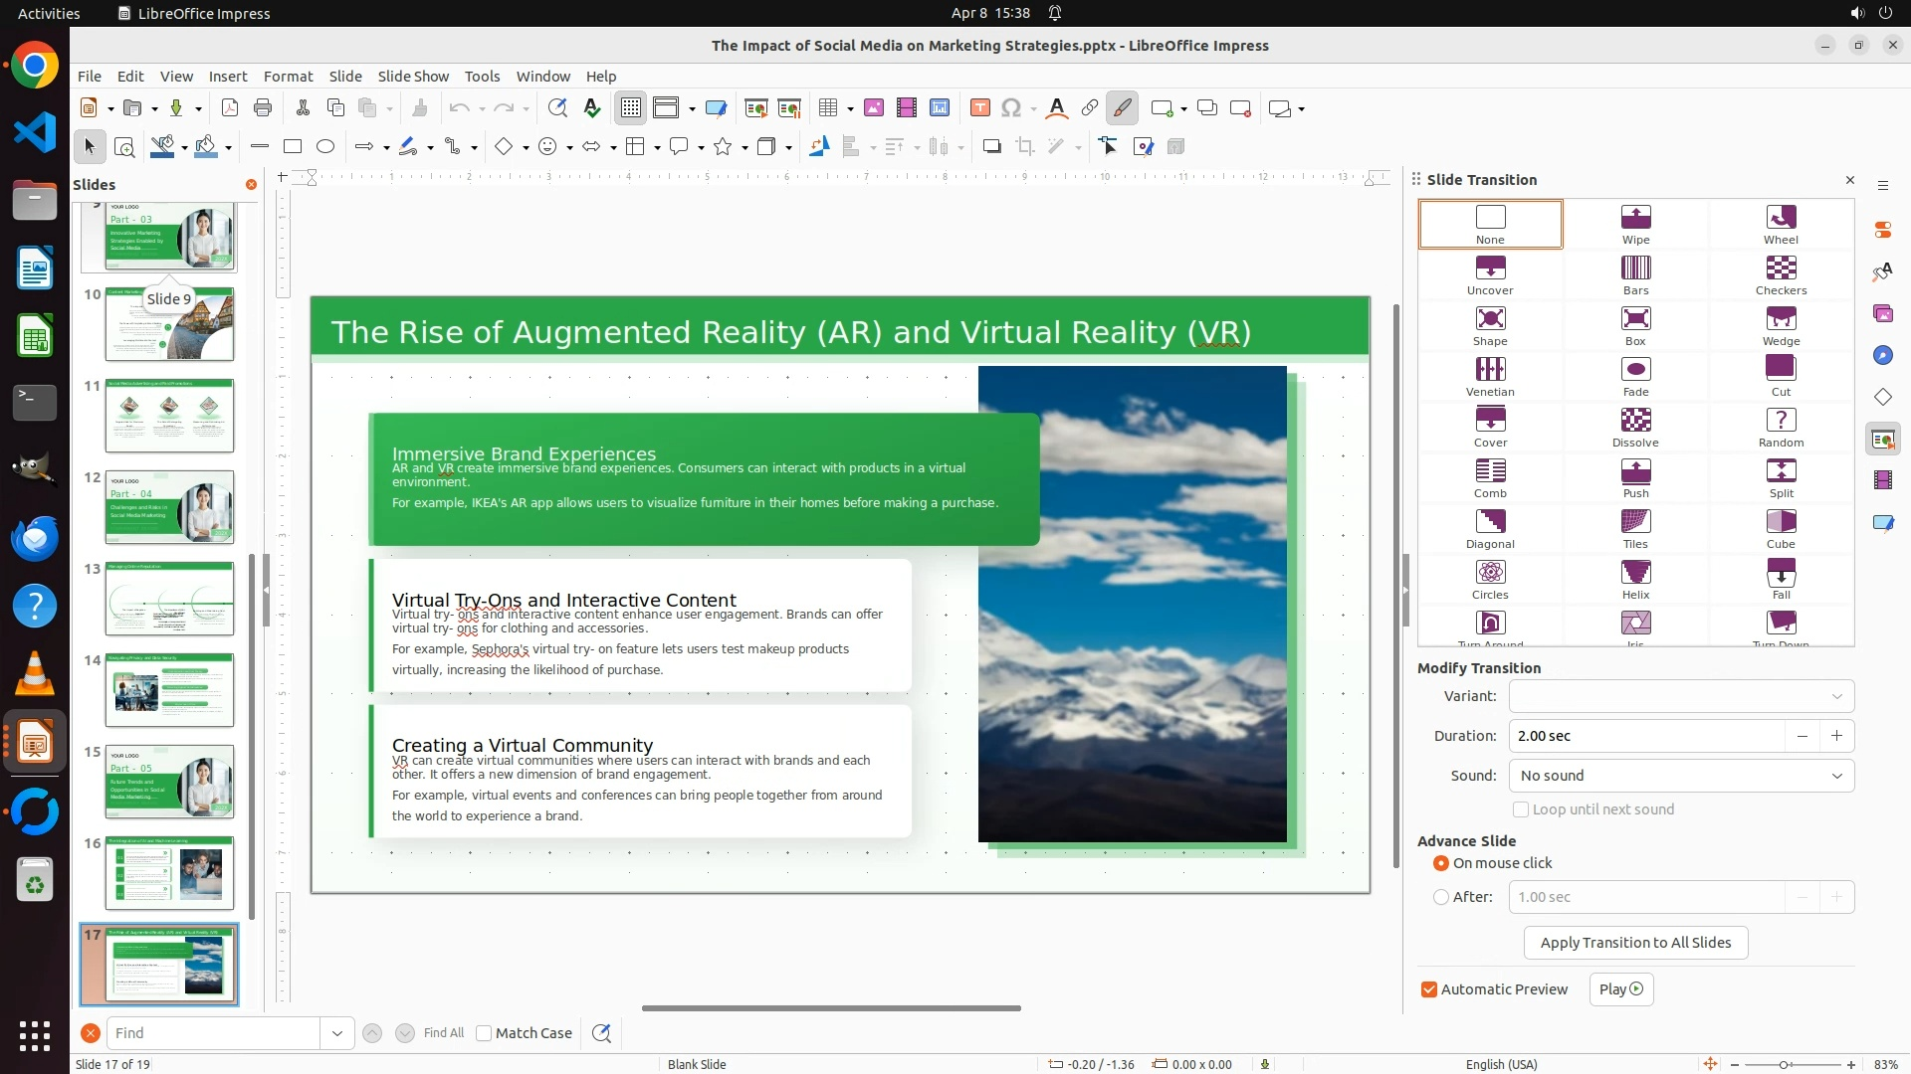Viewport: 1911px width, 1074px height.
Task: Insert a text box from toolbar
Action: 979,108
